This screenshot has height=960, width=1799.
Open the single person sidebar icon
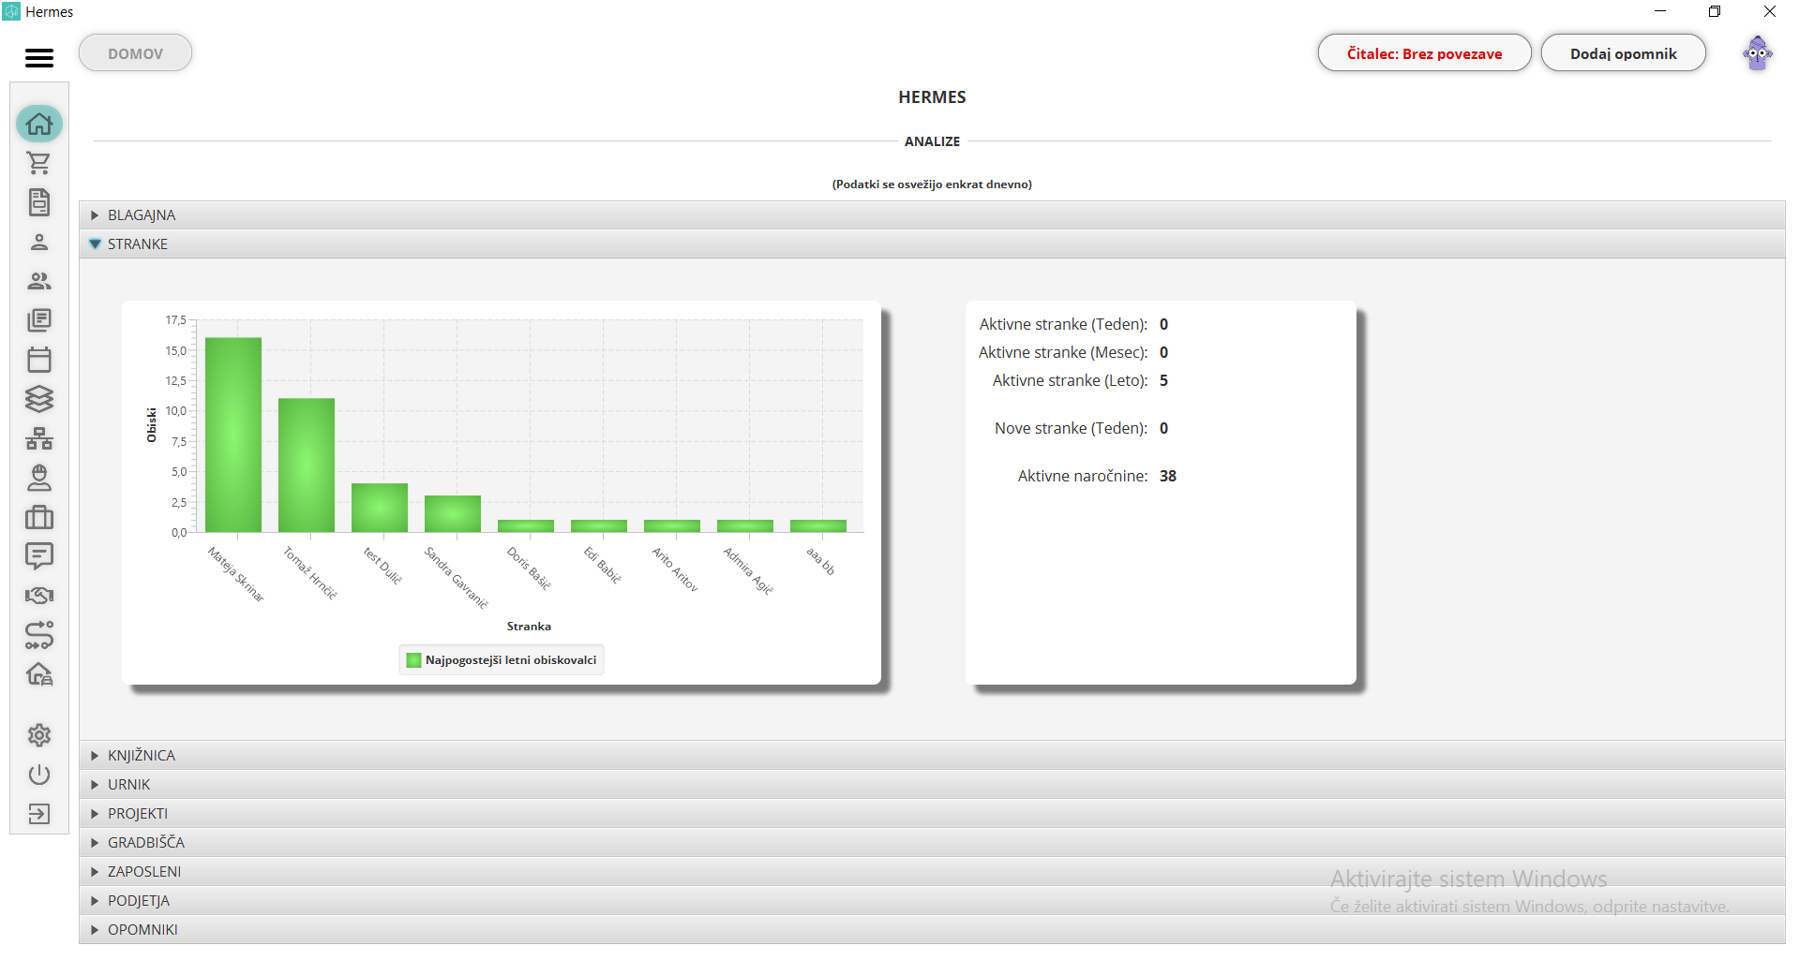tap(39, 242)
